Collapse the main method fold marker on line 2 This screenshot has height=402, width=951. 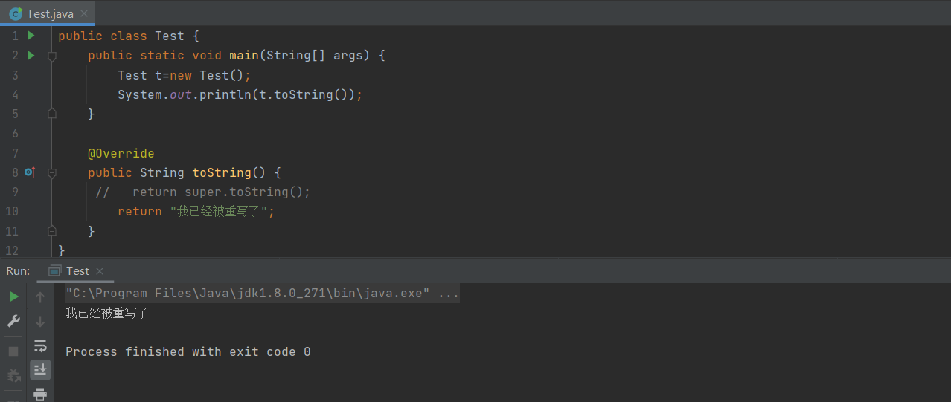click(52, 56)
